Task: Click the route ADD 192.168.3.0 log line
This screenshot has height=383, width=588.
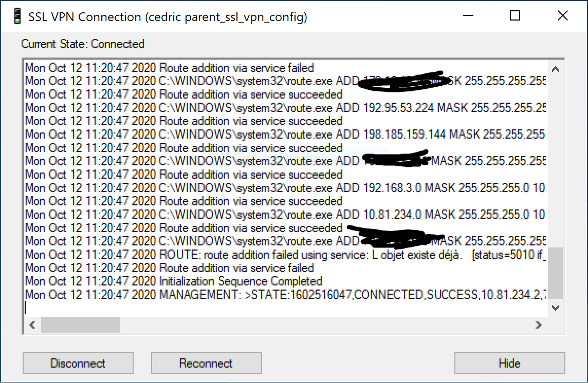Action: 285,188
